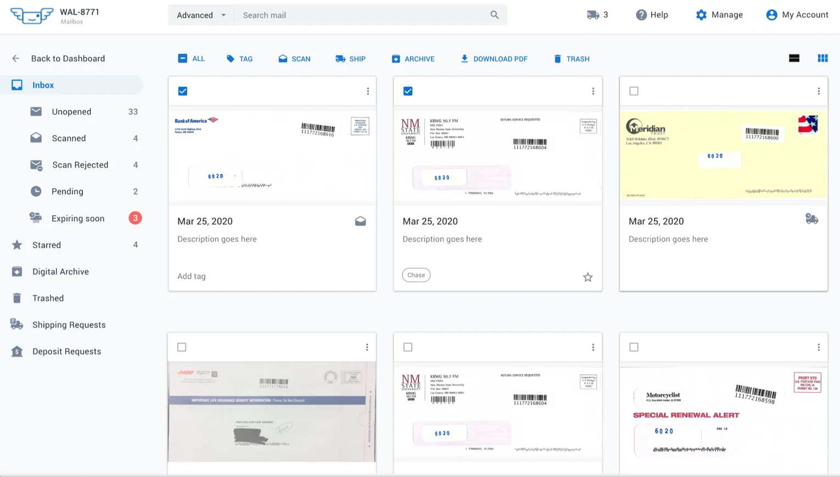Uncheck the first NM State mail checkbox
Viewport: 840px width, 477px height.
(408, 91)
